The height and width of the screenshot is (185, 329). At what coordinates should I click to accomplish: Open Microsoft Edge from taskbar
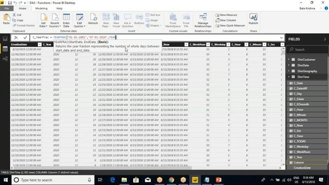[x=113, y=180]
